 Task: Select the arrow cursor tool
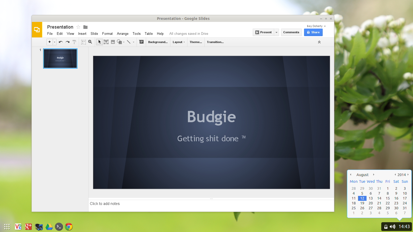(x=99, y=42)
